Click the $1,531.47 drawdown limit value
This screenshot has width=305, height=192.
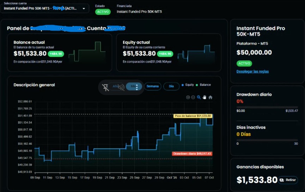pos(292,111)
